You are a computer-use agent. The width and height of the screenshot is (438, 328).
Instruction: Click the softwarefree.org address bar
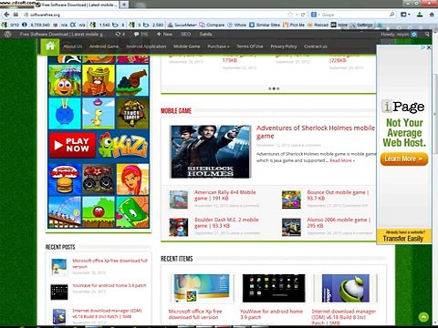click(155, 15)
